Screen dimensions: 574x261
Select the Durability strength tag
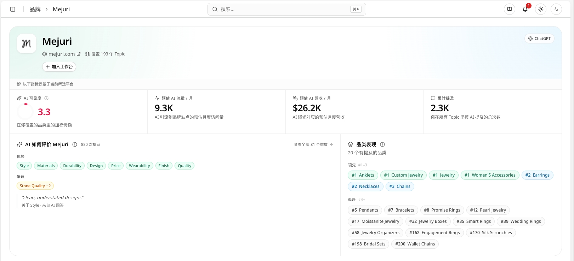click(72, 166)
